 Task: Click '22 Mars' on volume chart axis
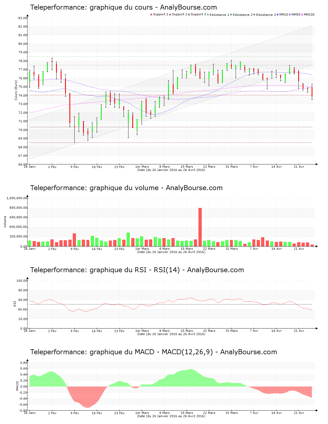point(209,249)
